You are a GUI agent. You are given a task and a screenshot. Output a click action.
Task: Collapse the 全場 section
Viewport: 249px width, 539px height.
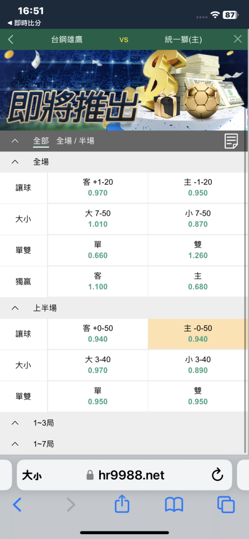(15, 162)
